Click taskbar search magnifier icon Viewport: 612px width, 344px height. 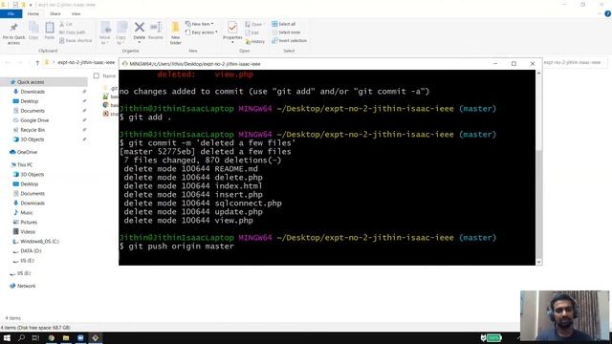[x=21, y=338]
